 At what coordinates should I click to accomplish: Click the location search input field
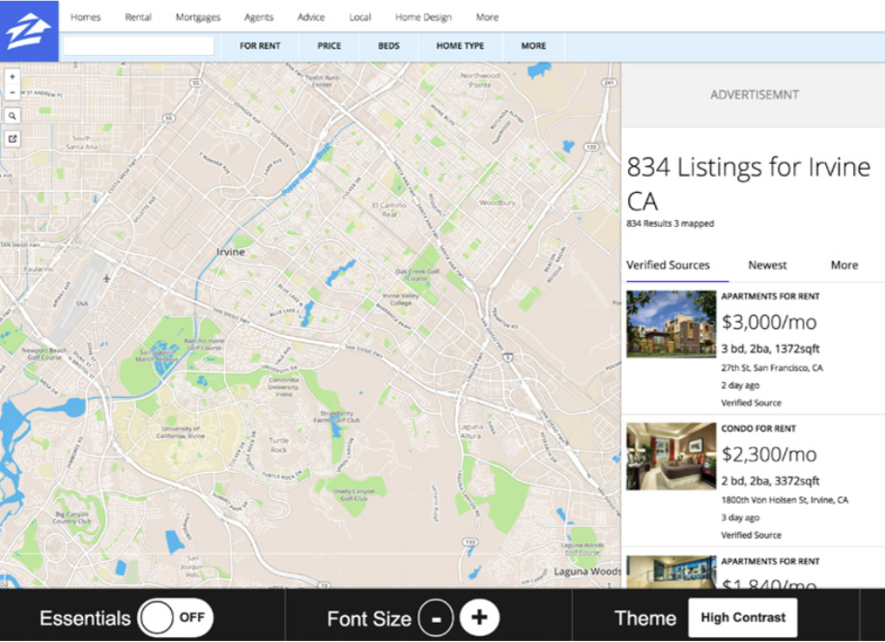[x=139, y=46]
